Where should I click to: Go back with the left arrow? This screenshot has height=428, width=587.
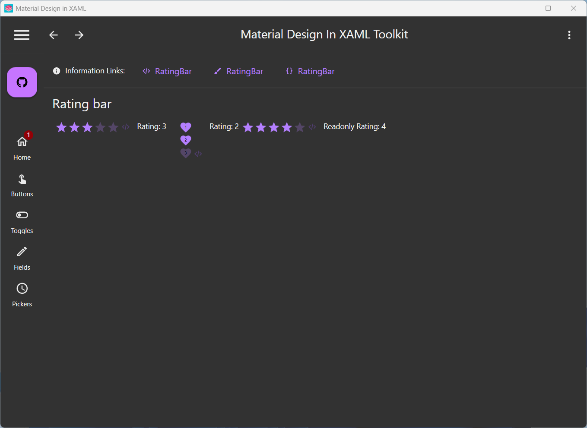point(54,35)
